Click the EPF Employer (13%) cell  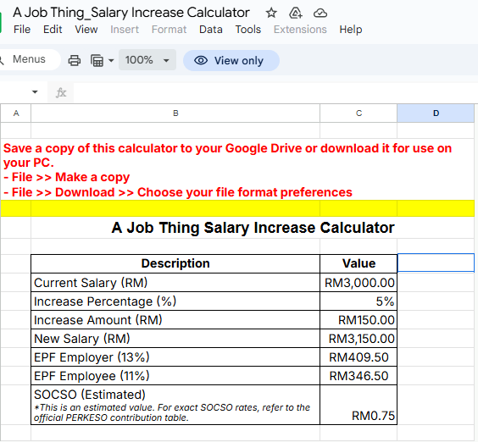click(175, 357)
